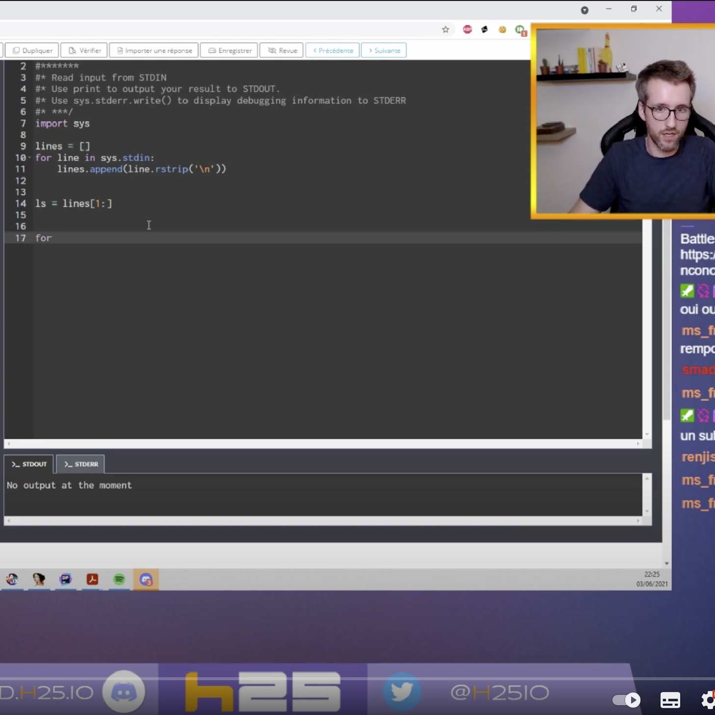Open YouTube player settings gear

point(708,700)
